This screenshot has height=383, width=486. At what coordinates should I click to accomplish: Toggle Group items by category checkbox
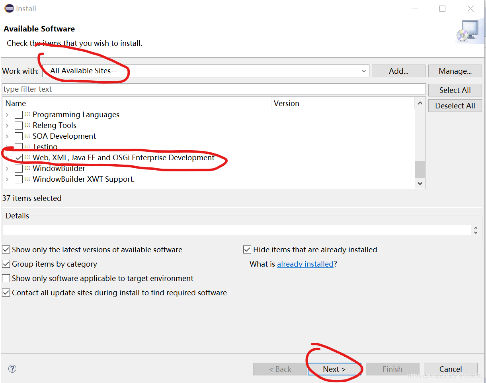point(6,264)
